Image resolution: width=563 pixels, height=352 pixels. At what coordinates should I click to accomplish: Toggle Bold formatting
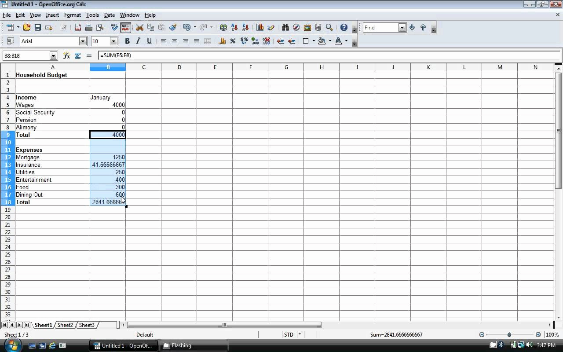[127, 41]
